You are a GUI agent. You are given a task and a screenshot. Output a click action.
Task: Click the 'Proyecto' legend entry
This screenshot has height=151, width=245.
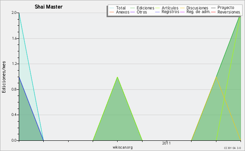coord(226,8)
